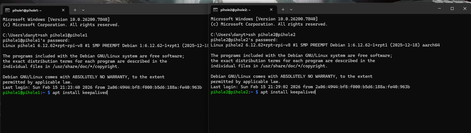Click the terminal icon on pihole1 tab
This screenshot has width=471, height=133.
click(7, 10)
